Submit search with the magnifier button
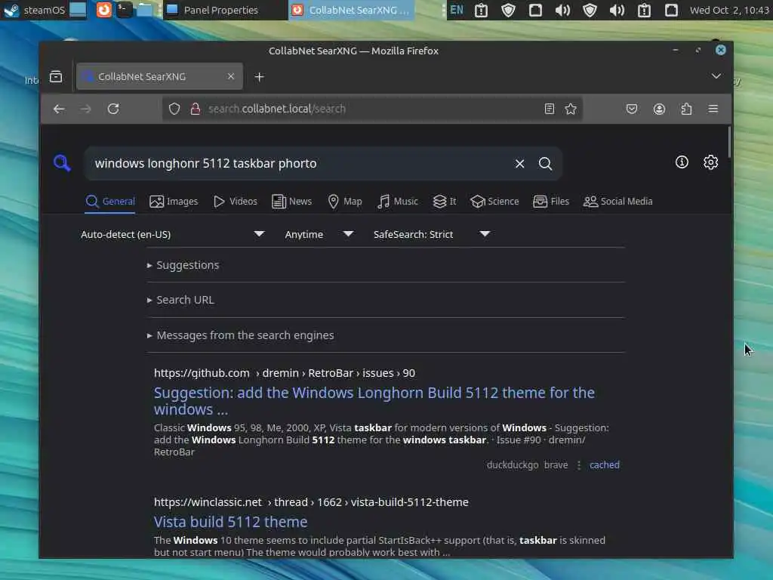773x580 pixels. point(545,164)
